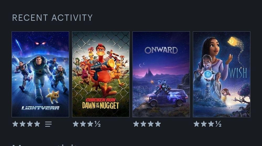Click the LIGHTYEAR logo on the poster

40,108
